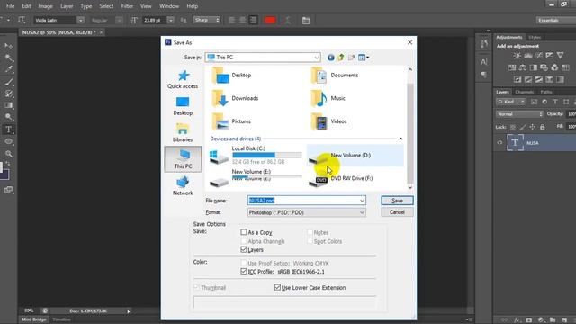
Task: Click the File name input field
Action: pyautogui.click(x=307, y=201)
